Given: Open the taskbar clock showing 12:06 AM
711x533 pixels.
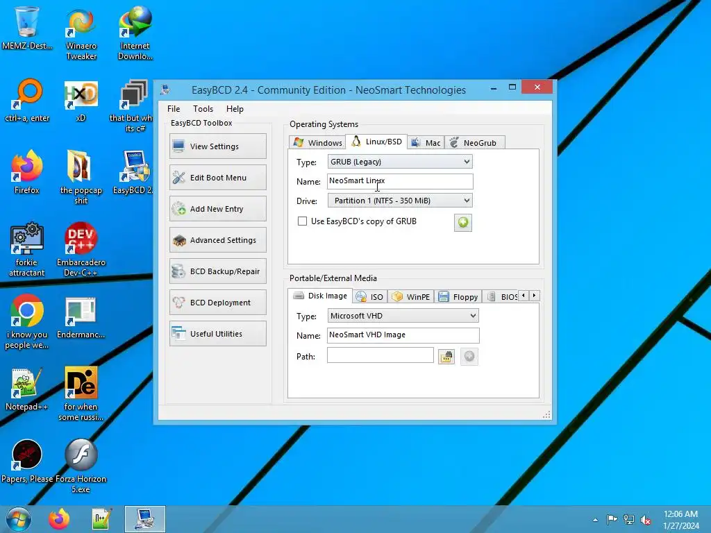Looking at the screenshot, I should coord(680,520).
